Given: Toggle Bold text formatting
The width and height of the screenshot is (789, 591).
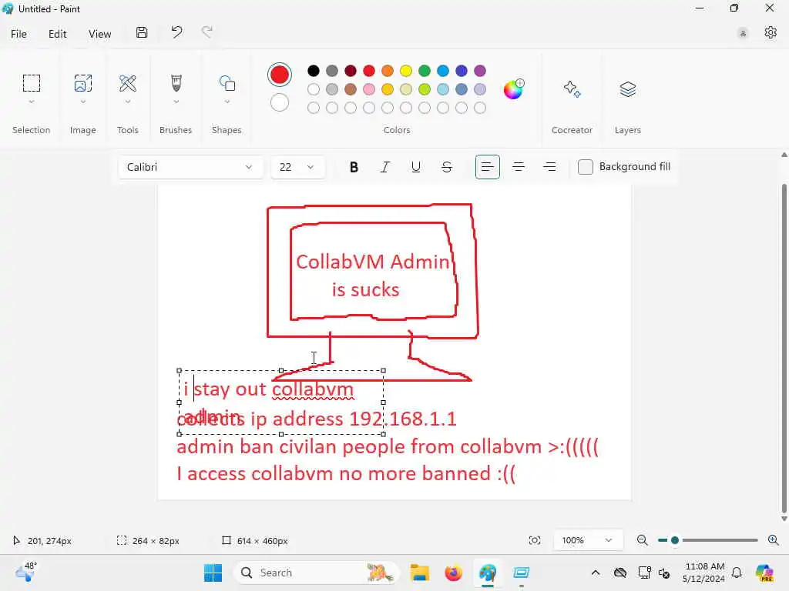Looking at the screenshot, I should point(354,167).
